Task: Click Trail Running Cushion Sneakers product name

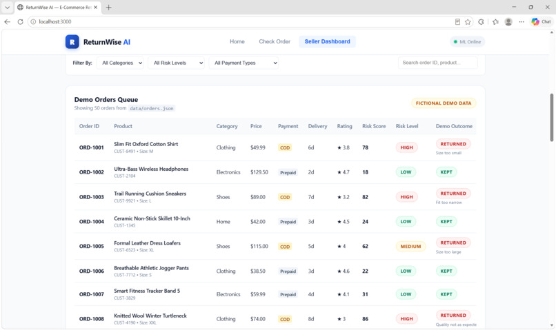Action: pyautogui.click(x=150, y=194)
